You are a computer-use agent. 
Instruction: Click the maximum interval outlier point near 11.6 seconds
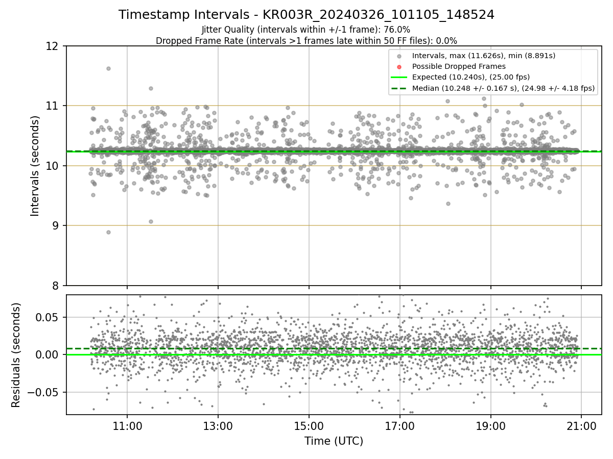pyautogui.click(x=108, y=68)
